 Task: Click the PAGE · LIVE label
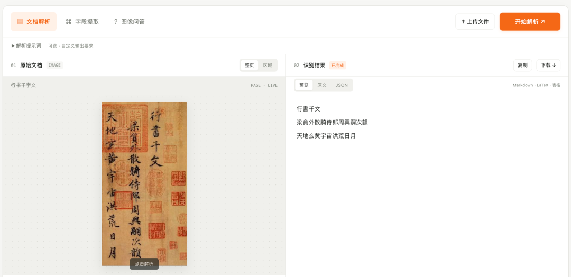point(264,85)
